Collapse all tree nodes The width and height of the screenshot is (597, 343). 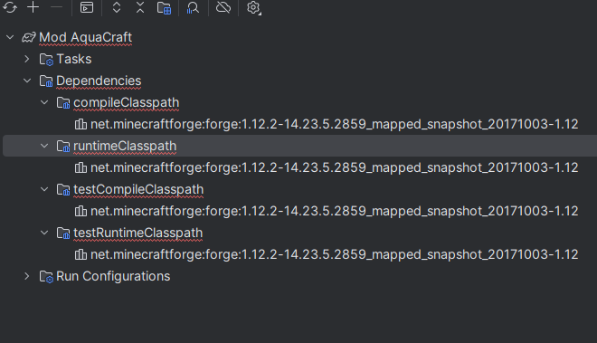(140, 7)
